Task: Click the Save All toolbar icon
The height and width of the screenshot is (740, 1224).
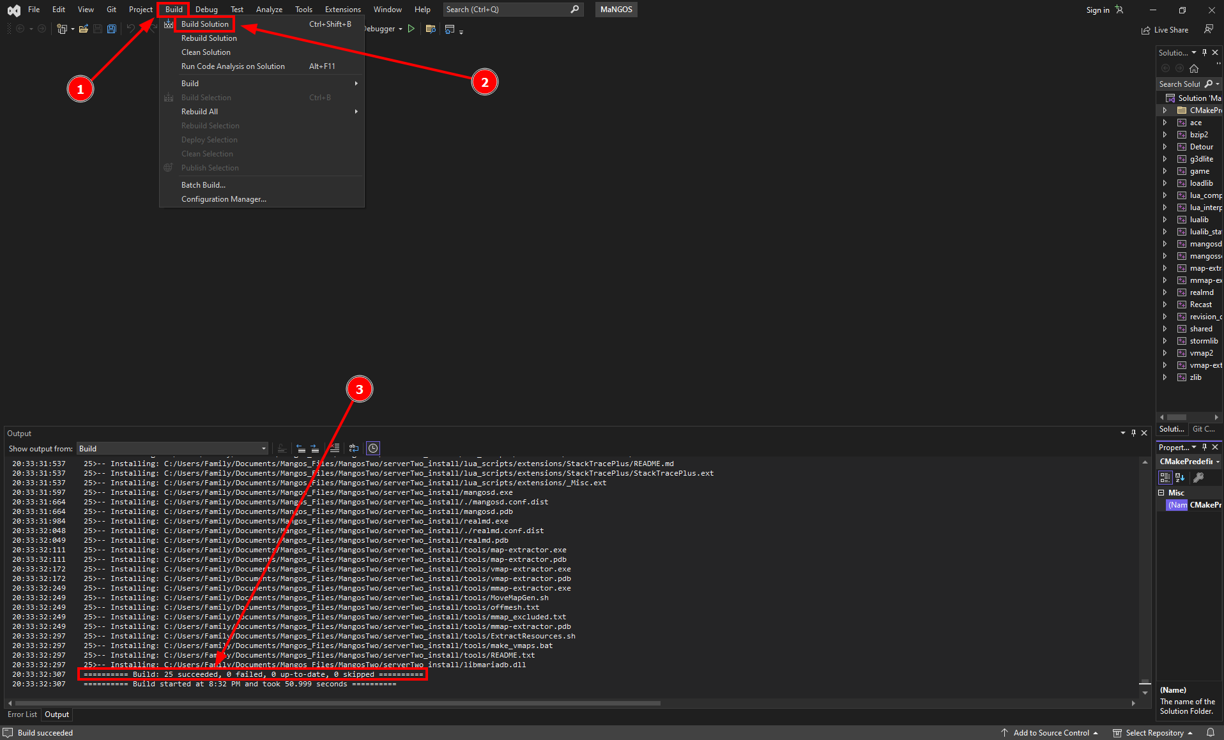Action: pyautogui.click(x=112, y=29)
